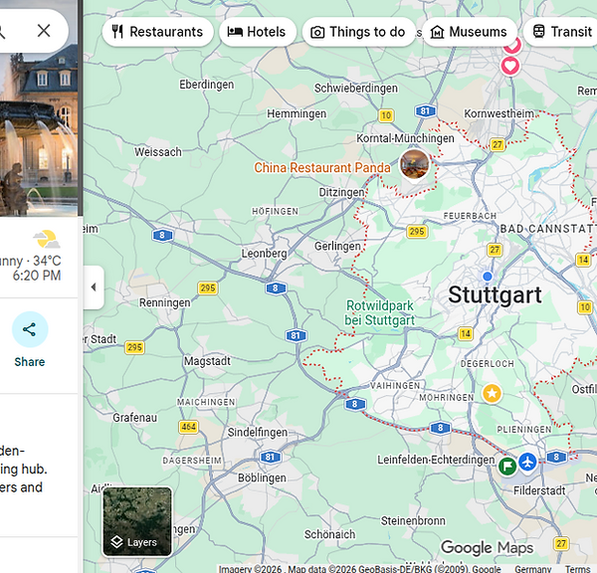Click the A81 shield near Böblingen

270,457
